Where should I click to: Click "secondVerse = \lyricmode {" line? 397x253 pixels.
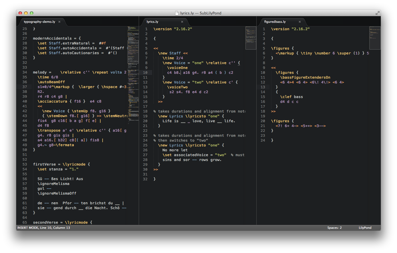(x=63, y=223)
